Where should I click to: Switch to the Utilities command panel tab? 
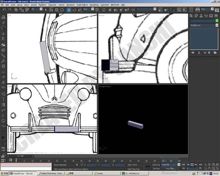coord(216,16)
